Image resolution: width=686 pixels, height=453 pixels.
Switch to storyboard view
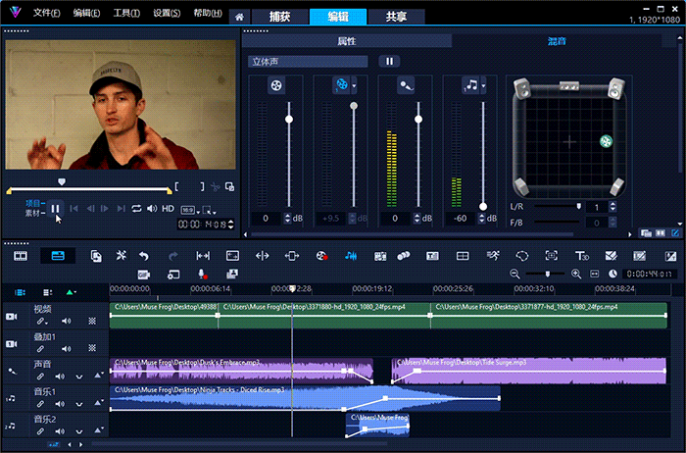pyautogui.click(x=21, y=255)
